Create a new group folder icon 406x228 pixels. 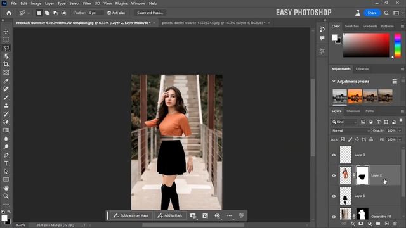(378, 224)
